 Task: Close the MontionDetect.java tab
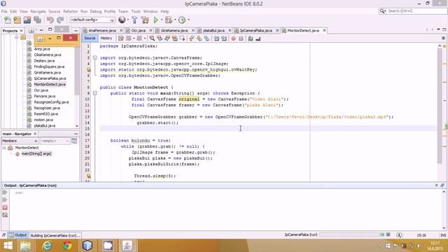[x=324, y=31]
